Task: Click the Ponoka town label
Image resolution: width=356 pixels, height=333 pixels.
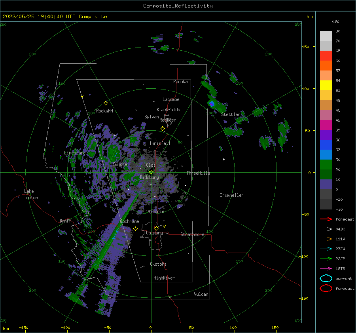Action: click(180, 82)
